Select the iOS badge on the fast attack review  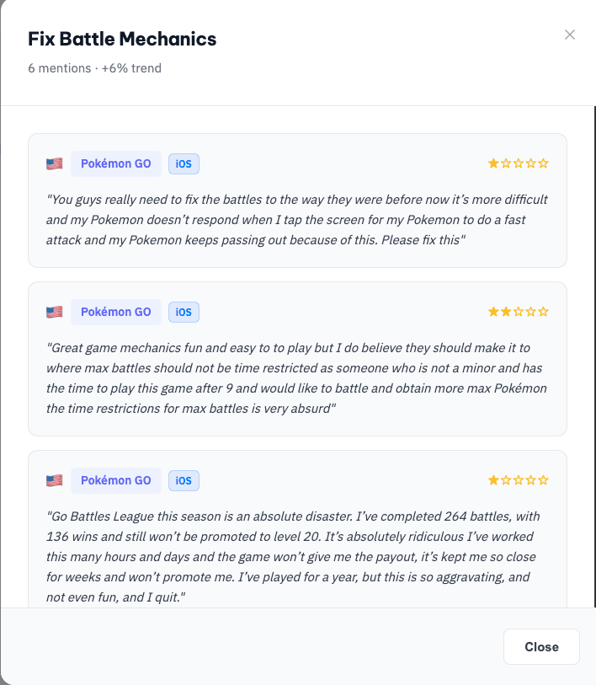click(x=184, y=163)
